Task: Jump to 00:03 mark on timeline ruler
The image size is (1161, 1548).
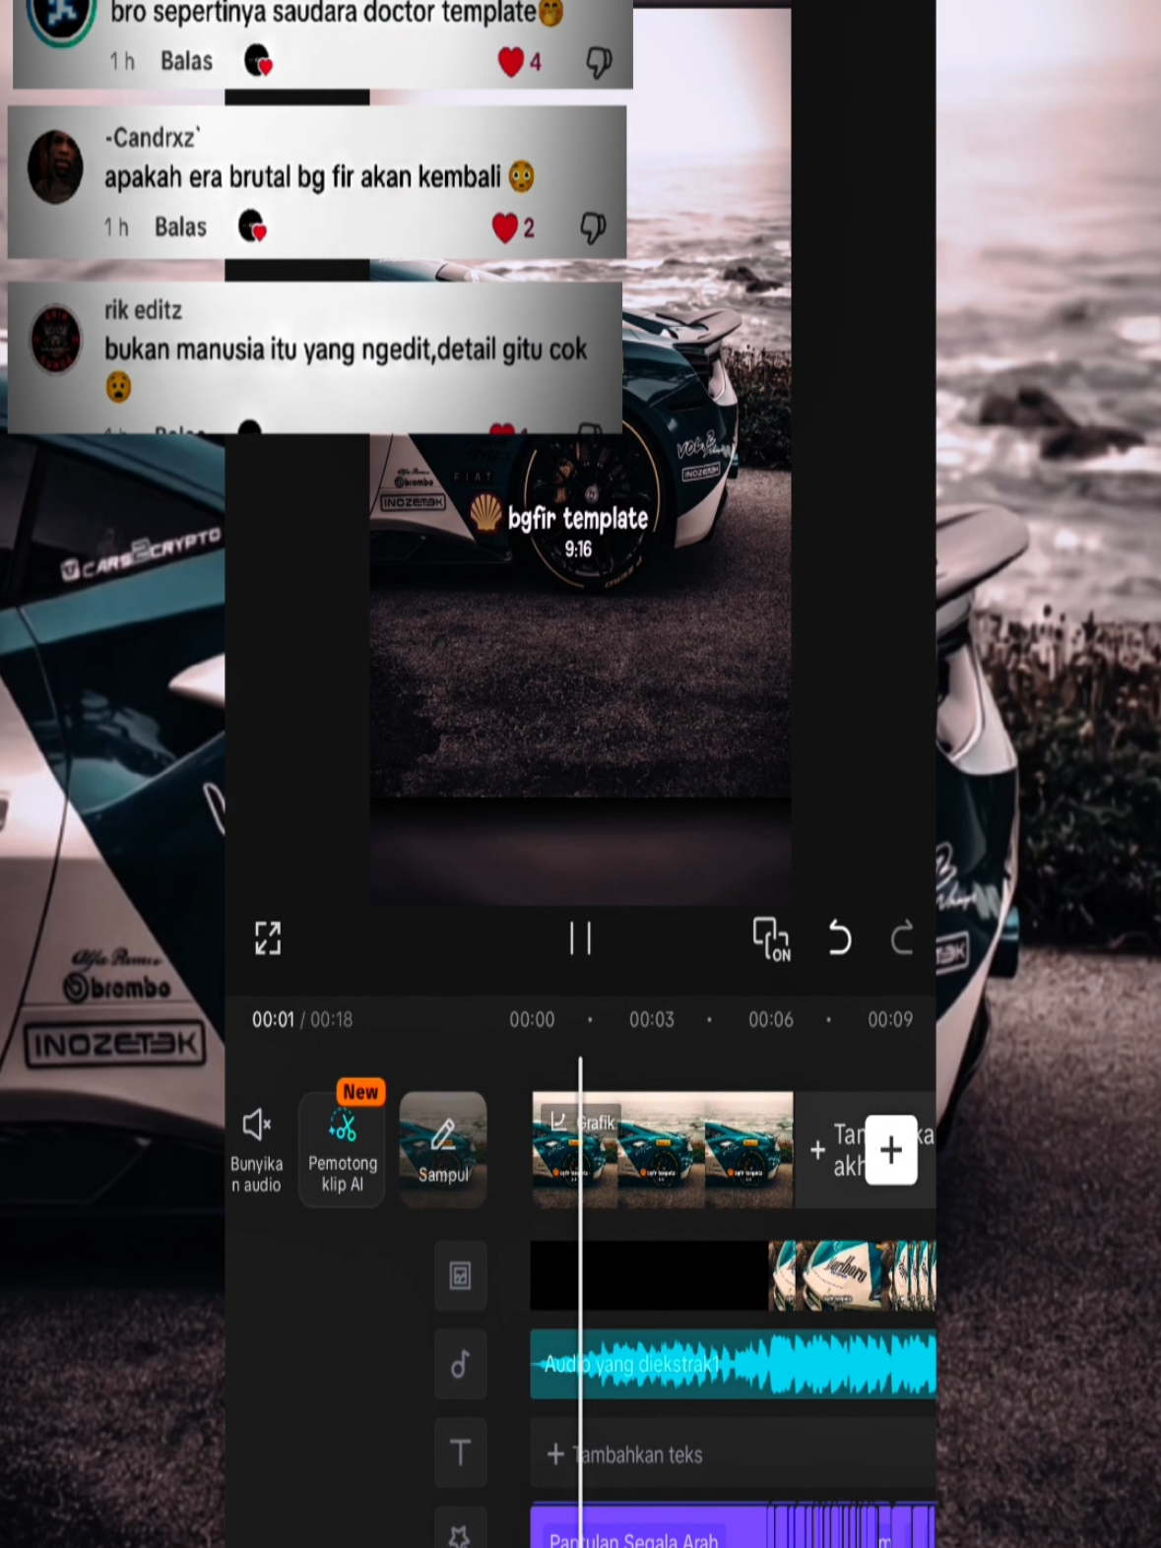Action: (652, 1020)
